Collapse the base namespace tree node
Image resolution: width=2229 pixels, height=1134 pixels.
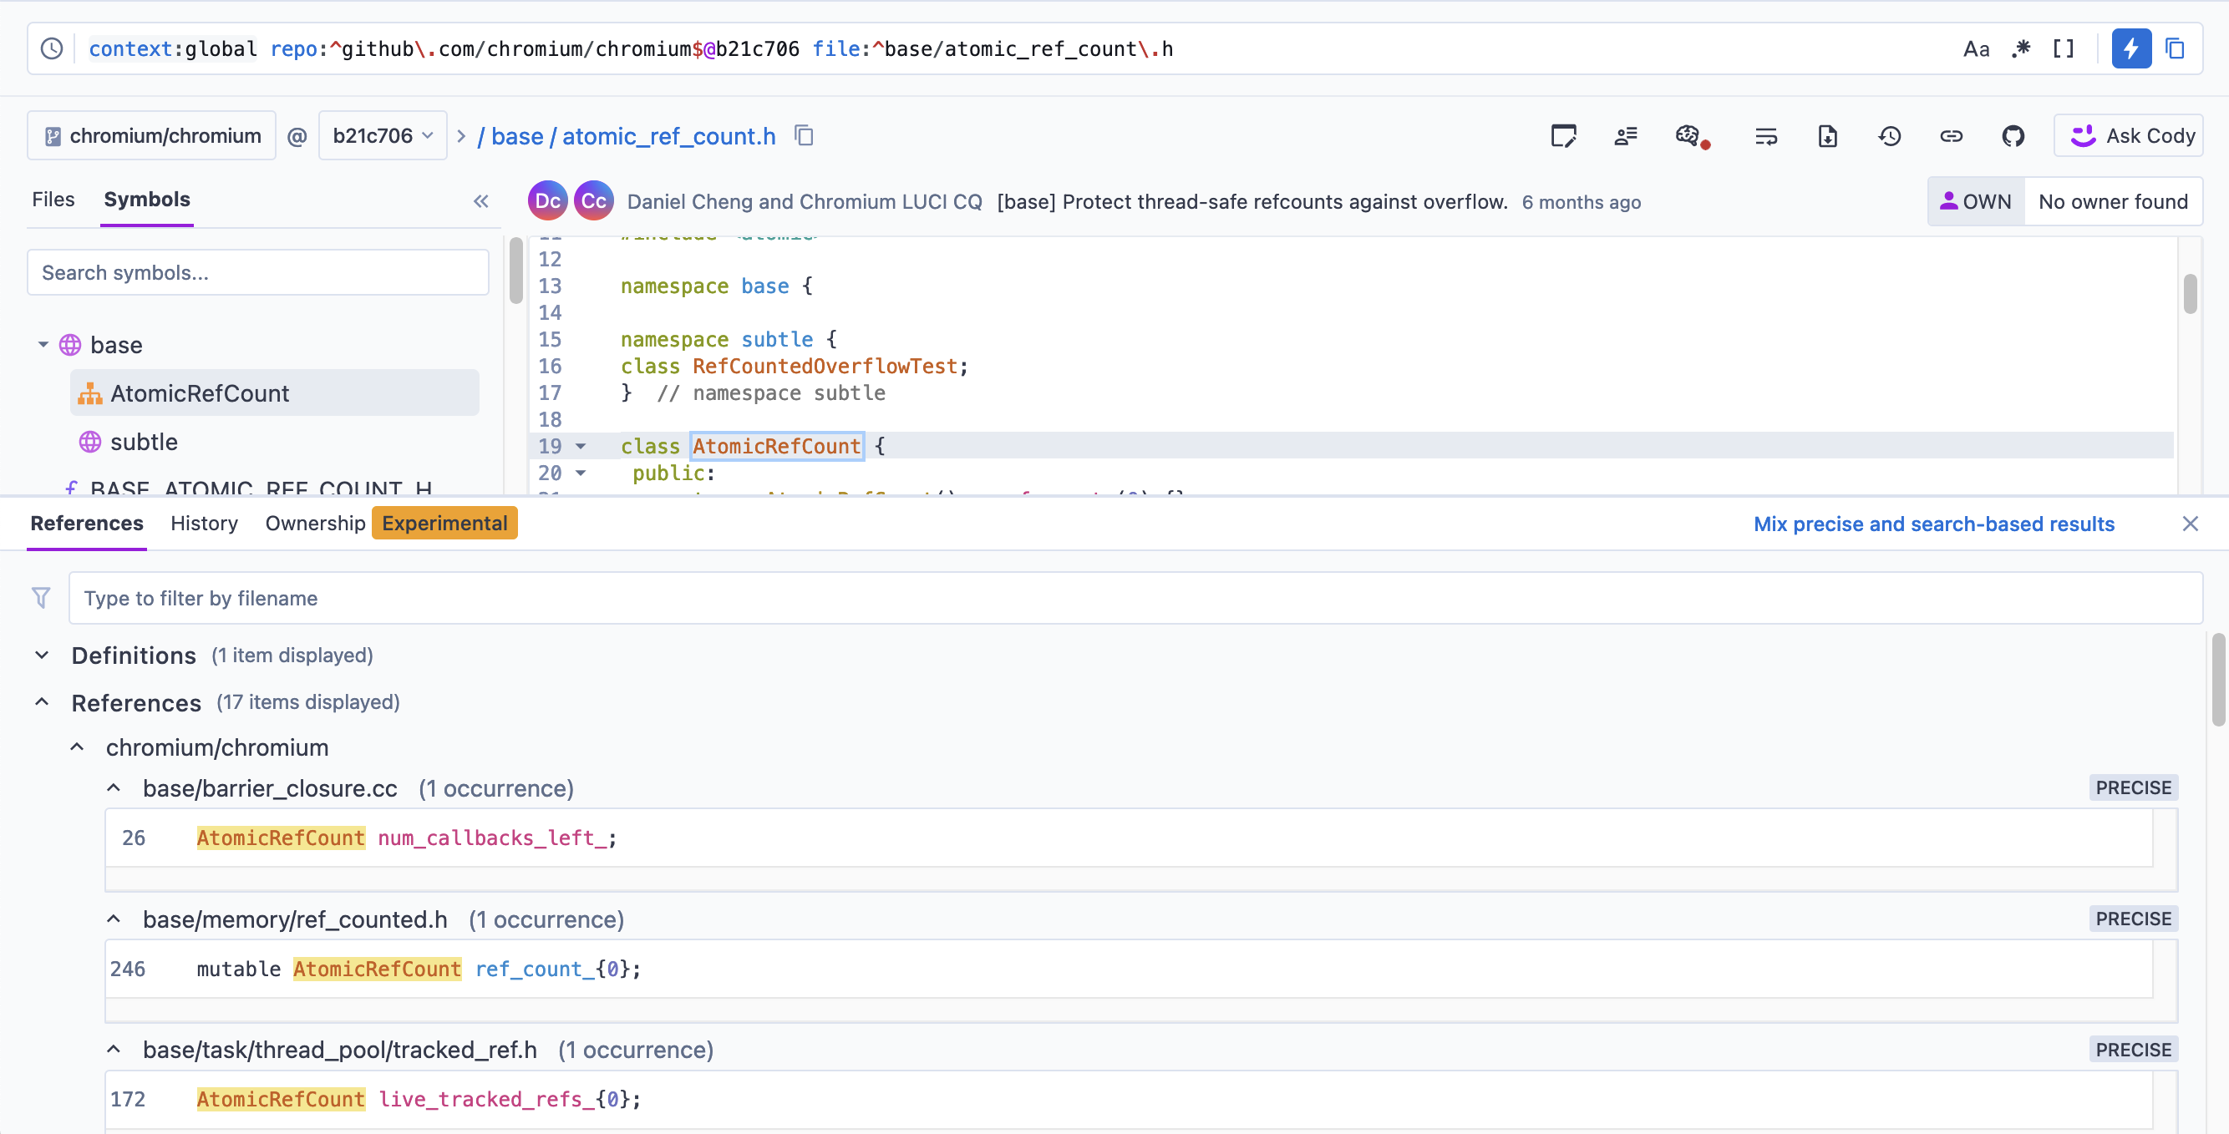[x=43, y=344]
